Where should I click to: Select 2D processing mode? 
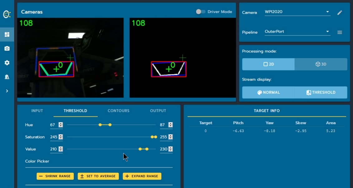coord(268,64)
